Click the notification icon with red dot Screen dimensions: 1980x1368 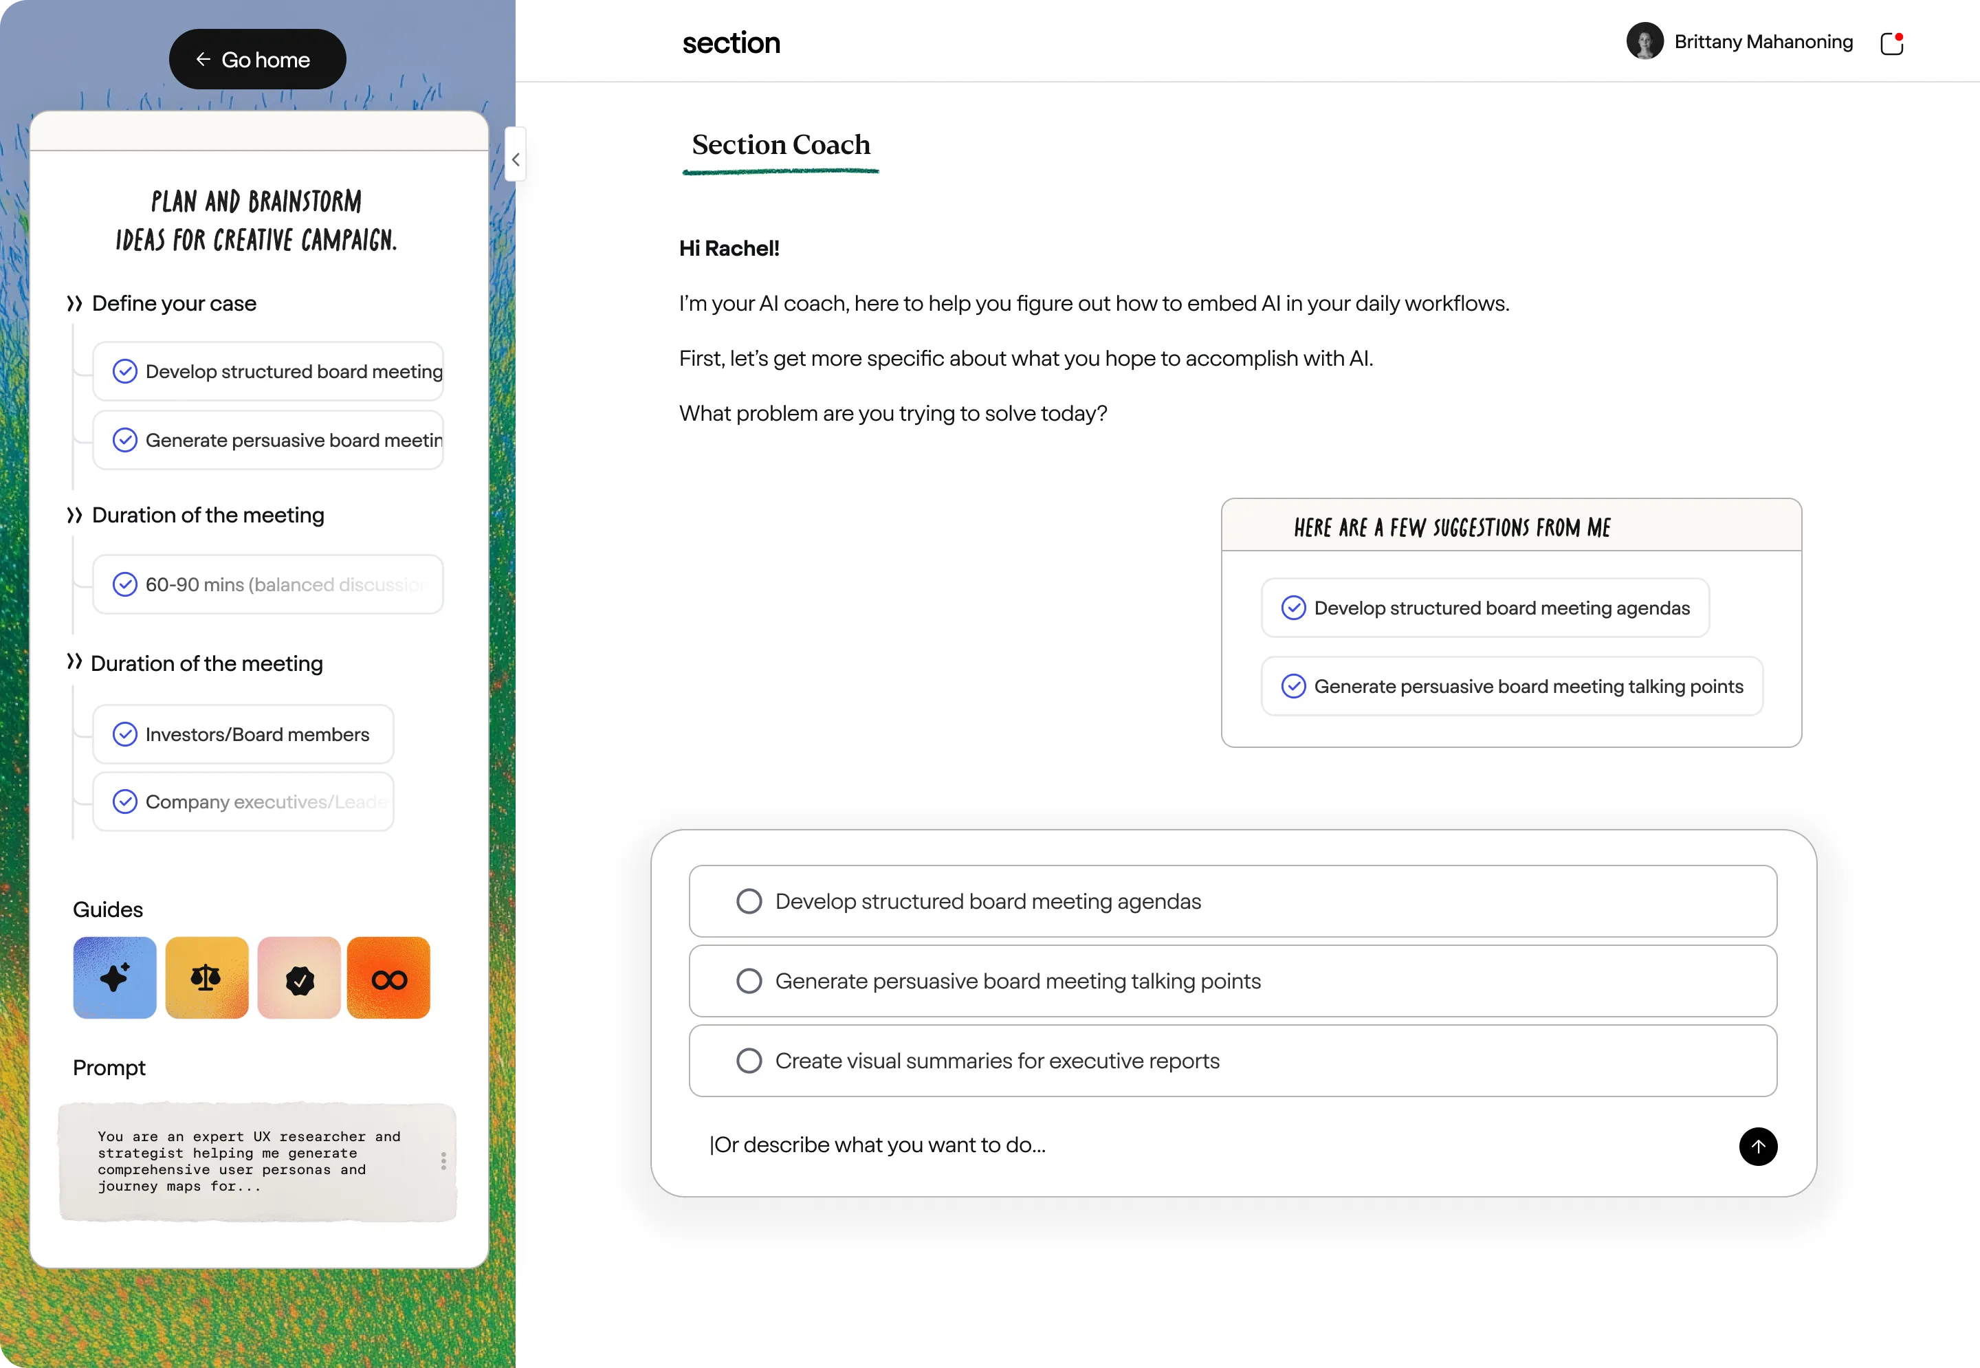(x=1891, y=42)
